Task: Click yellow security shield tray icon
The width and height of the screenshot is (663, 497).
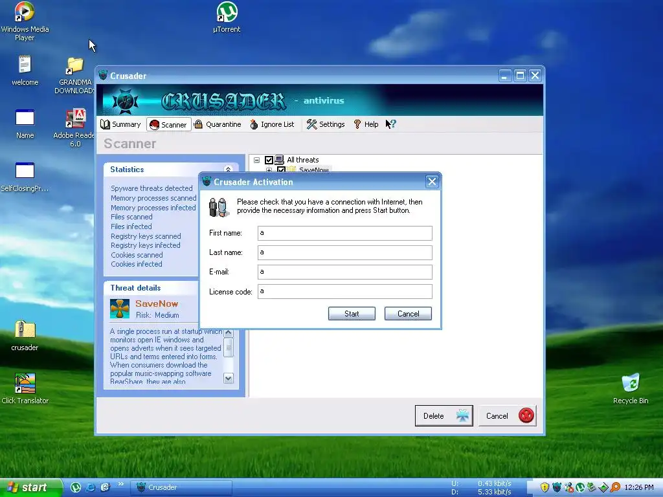Action: pyautogui.click(x=545, y=487)
